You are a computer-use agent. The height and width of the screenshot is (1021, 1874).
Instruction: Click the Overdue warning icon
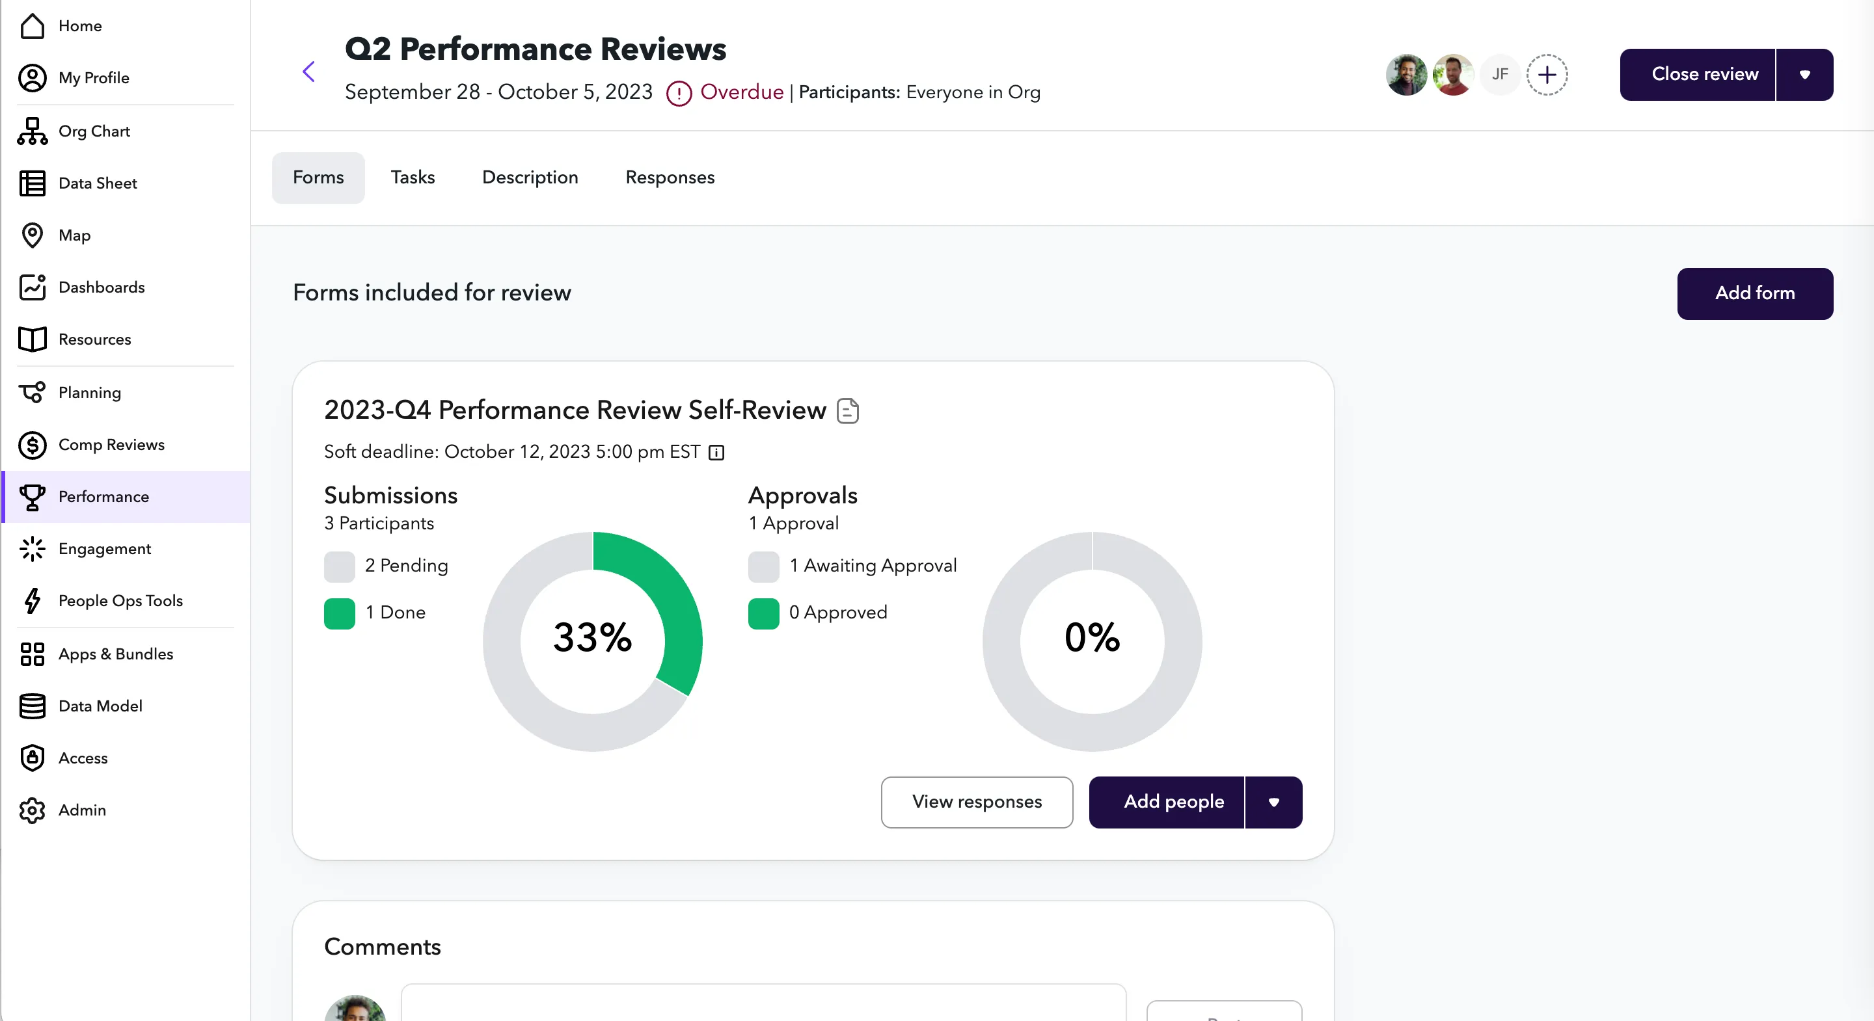[x=679, y=93]
